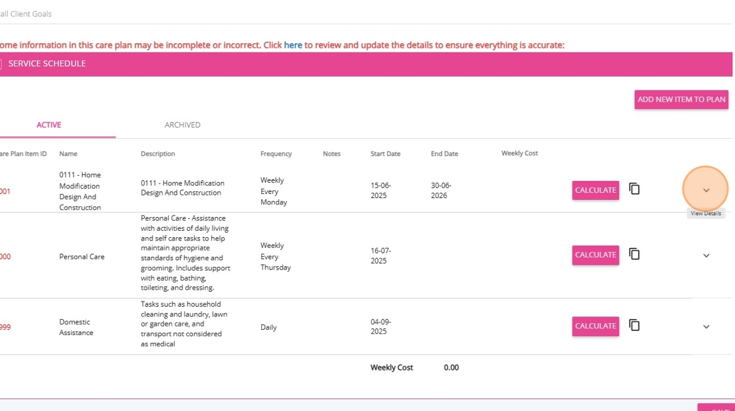735x411 pixels.
Task: Click the Weekly Cost column header
Action: click(519, 153)
